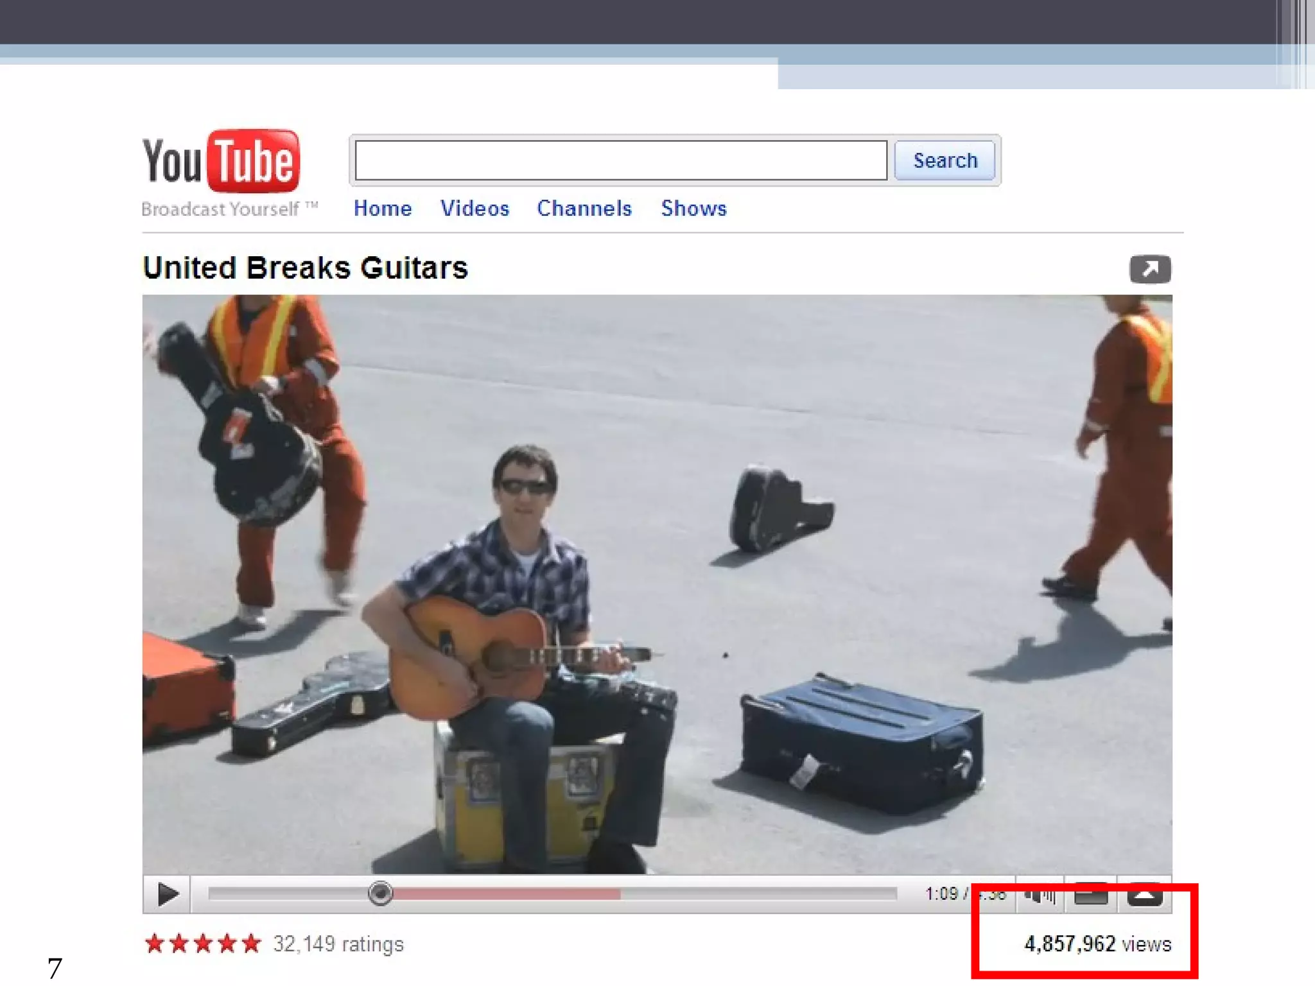Rate the video with the fifth star
Viewport: 1315px width, 986px height.
tap(251, 944)
